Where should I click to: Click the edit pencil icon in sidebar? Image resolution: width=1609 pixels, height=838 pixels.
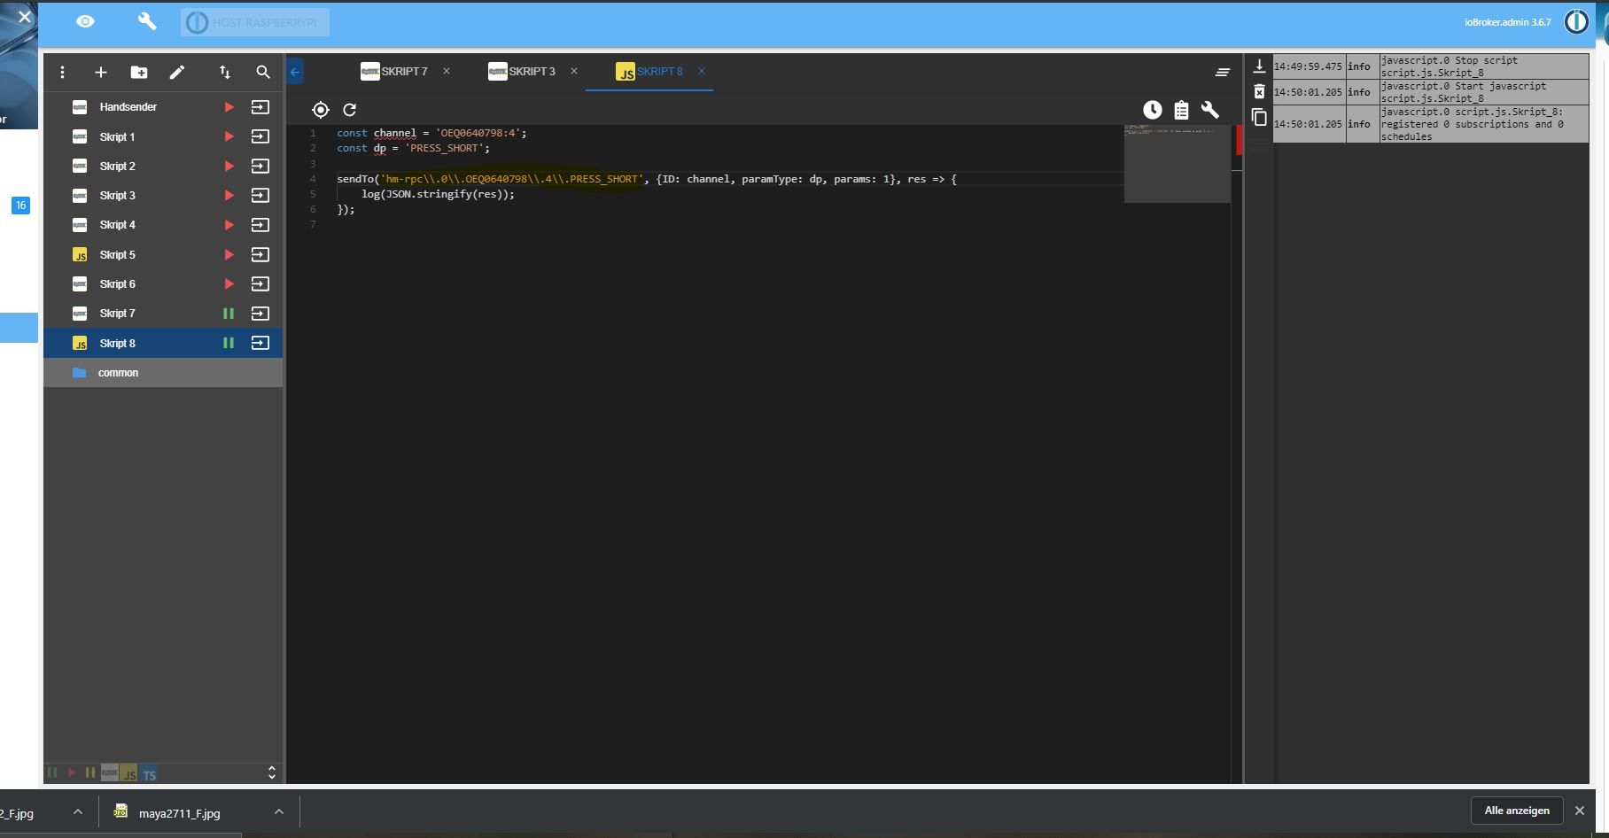coord(177,73)
